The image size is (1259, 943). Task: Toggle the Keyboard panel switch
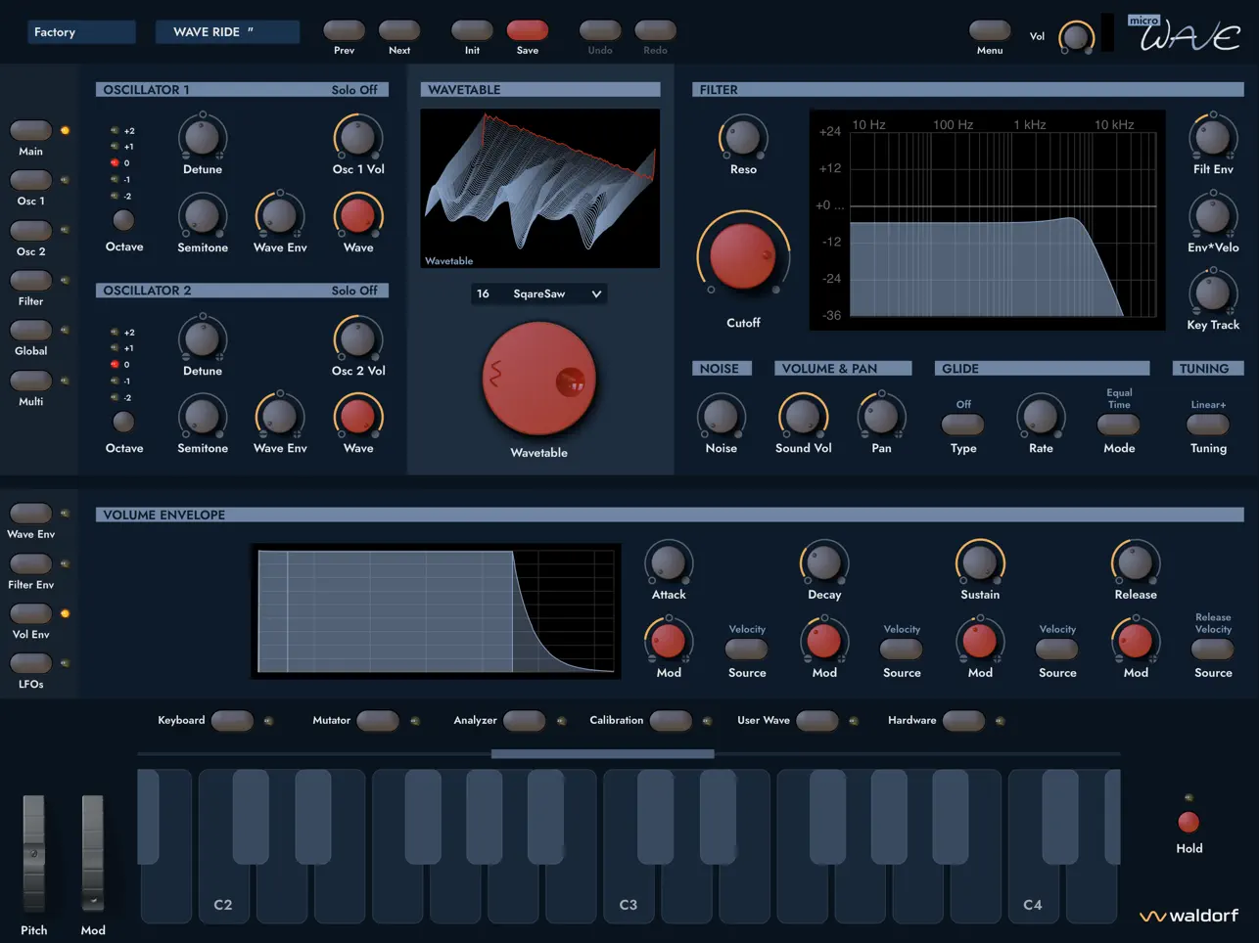tap(232, 721)
